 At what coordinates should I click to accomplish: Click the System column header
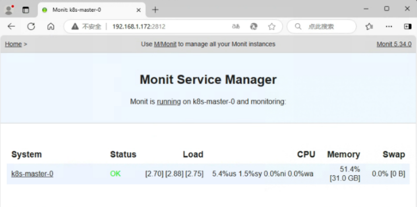[x=27, y=155]
